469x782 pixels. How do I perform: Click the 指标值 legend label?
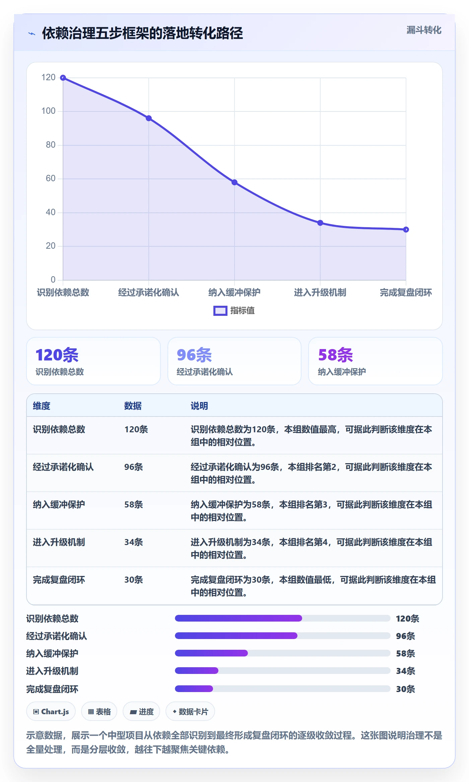click(x=243, y=311)
